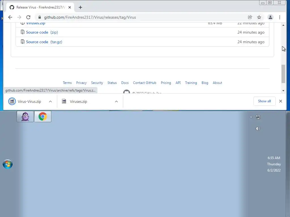
Task: Click the padlock site info icon
Action: pos(40,17)
